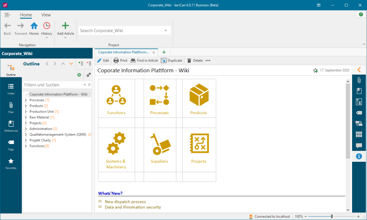This screenshot has height=220, width=367.
Task: Switch to the Home ribbon tab
Action: tap(26, 15)
